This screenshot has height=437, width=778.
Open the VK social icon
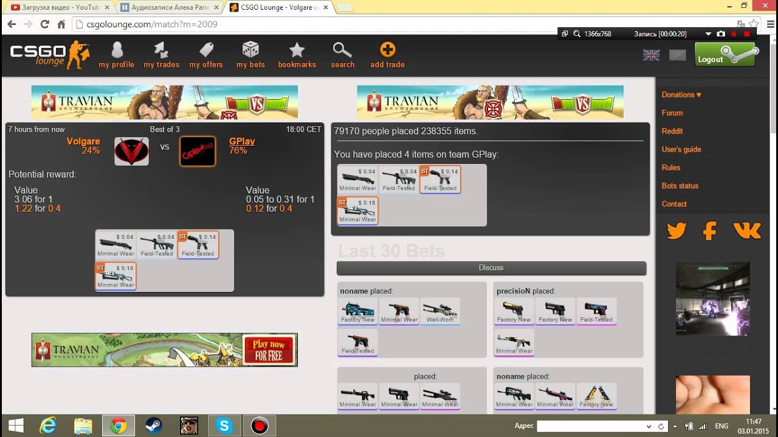(x=747, y=231)
